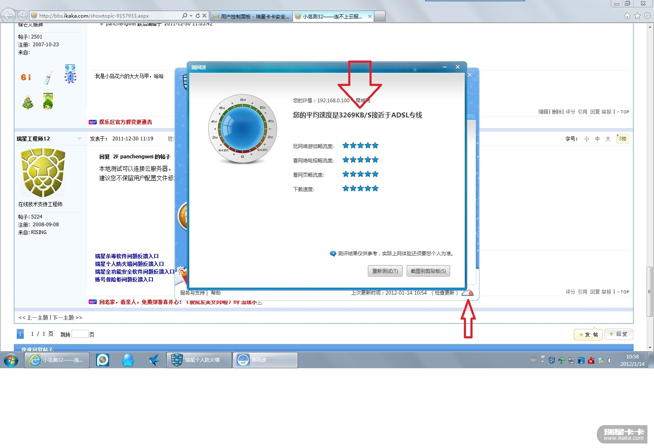
Task: Switch to the 测网速 taskbar window
Action: [x=265, y=360]
